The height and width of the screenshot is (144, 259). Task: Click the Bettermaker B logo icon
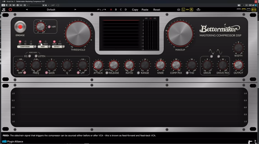4,10
